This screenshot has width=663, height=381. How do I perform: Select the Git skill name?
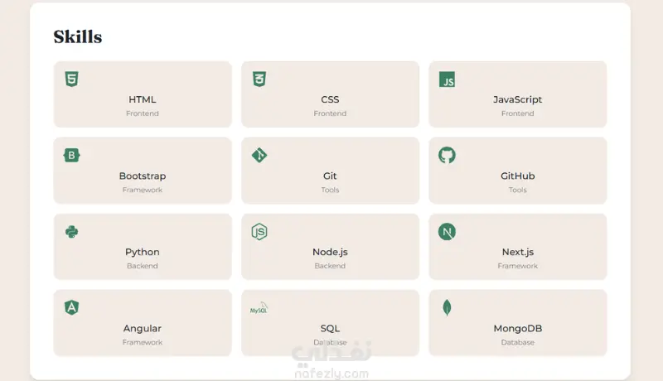[x=330, y=176]
